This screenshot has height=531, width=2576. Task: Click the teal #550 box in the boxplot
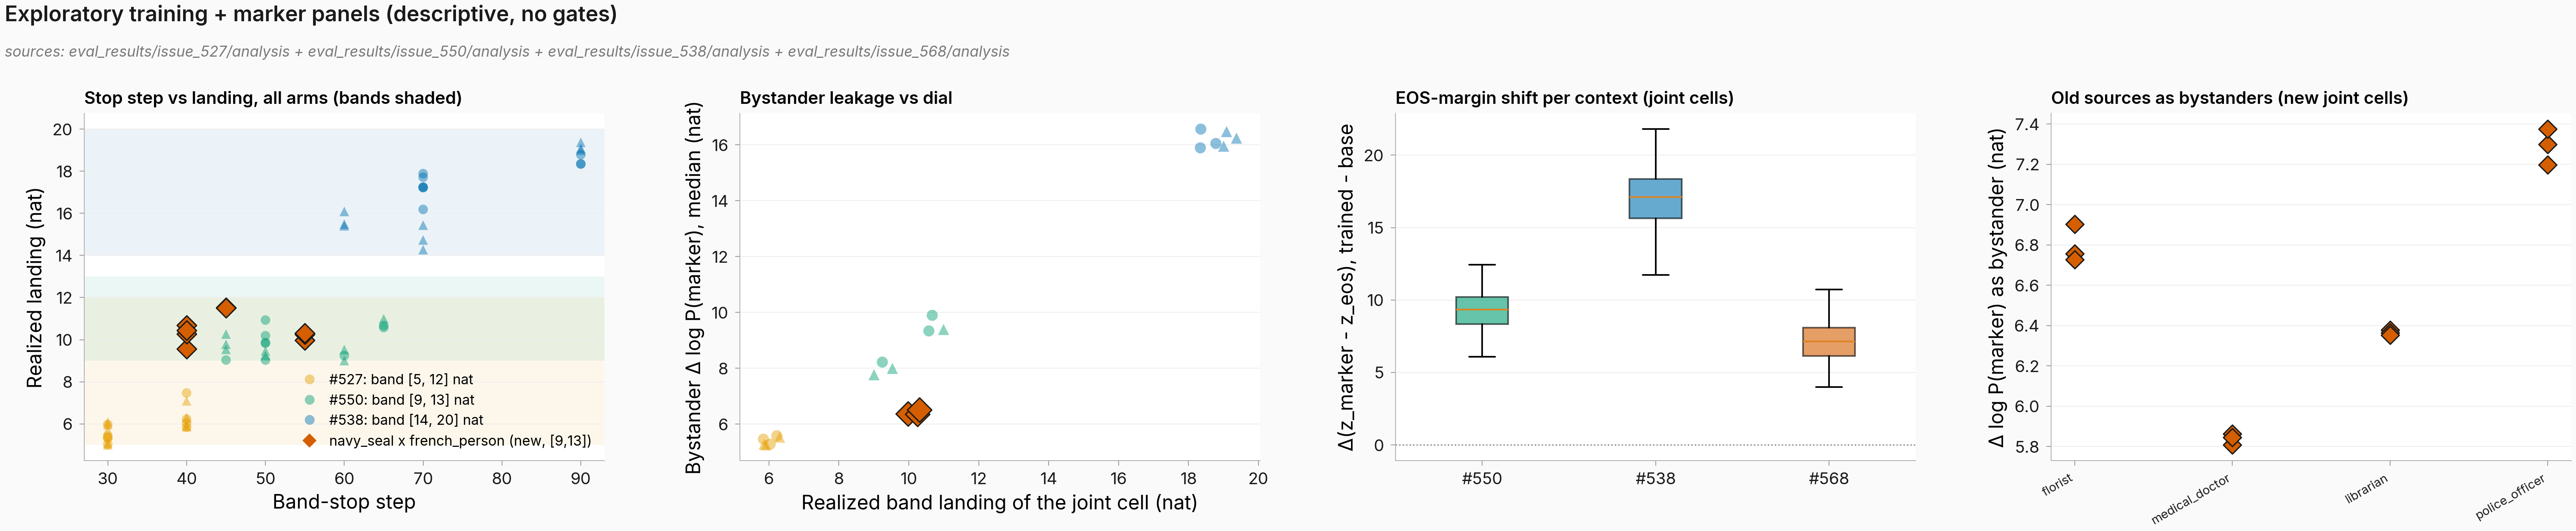[x=1482, y=310]
